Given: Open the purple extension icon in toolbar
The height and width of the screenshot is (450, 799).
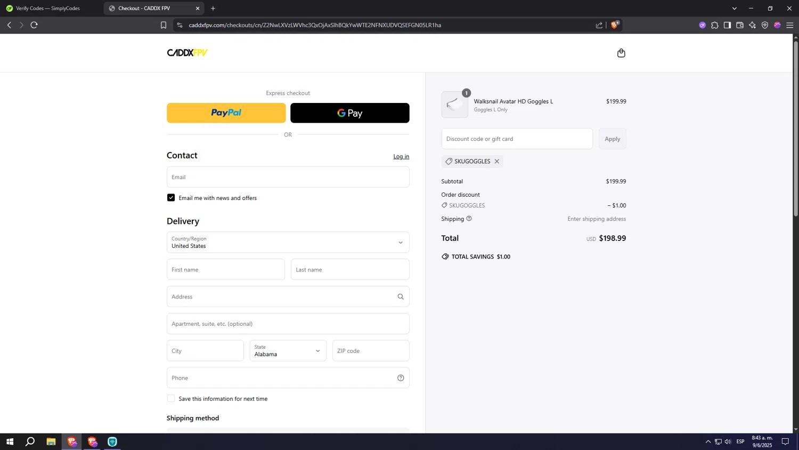Looking at the screenshot, I should click(703, 25).
